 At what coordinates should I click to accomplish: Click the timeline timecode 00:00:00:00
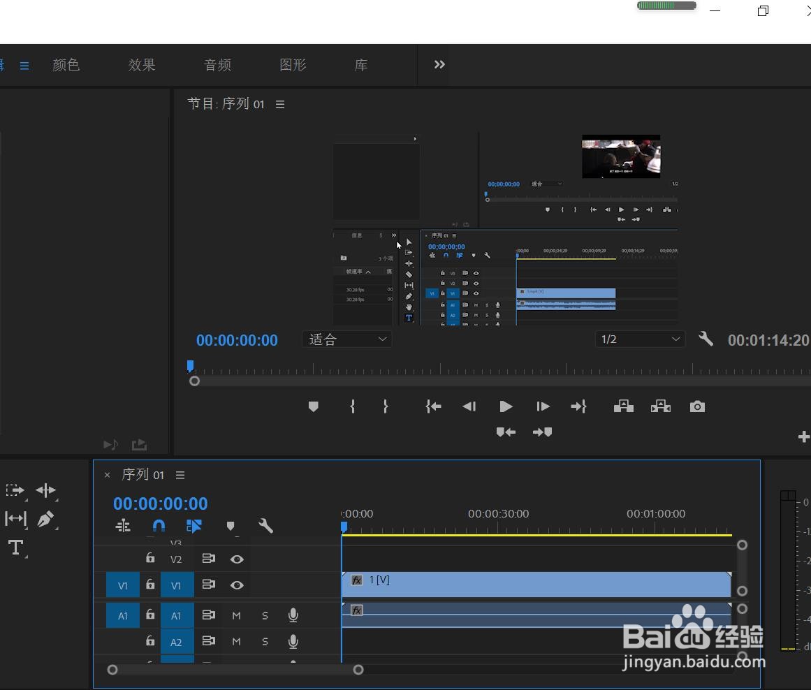(x=161, y=504)
